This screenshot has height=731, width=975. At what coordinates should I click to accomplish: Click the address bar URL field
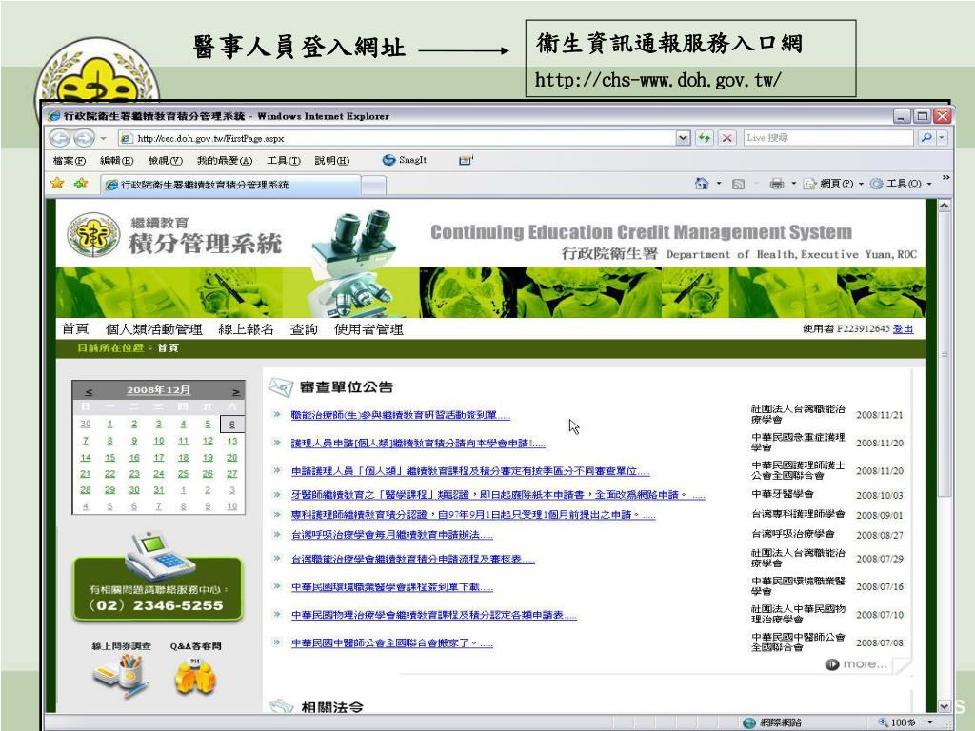coord(398,138)
